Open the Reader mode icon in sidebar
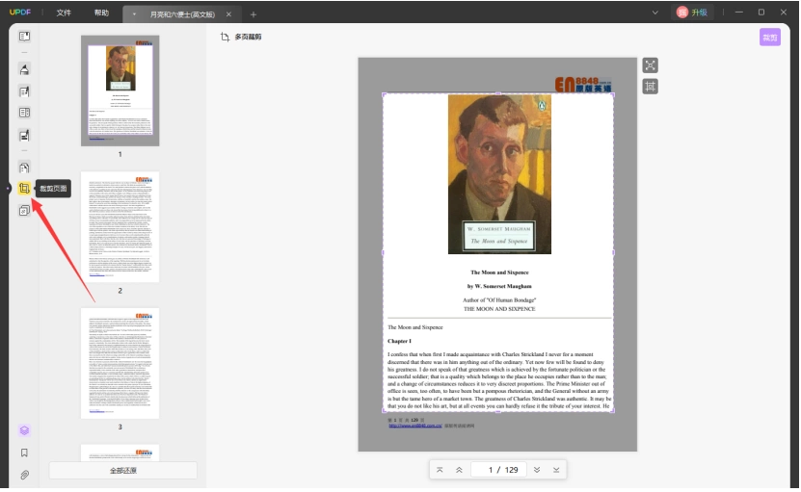This screenshot has height=492, width=801. click(24, 37)
